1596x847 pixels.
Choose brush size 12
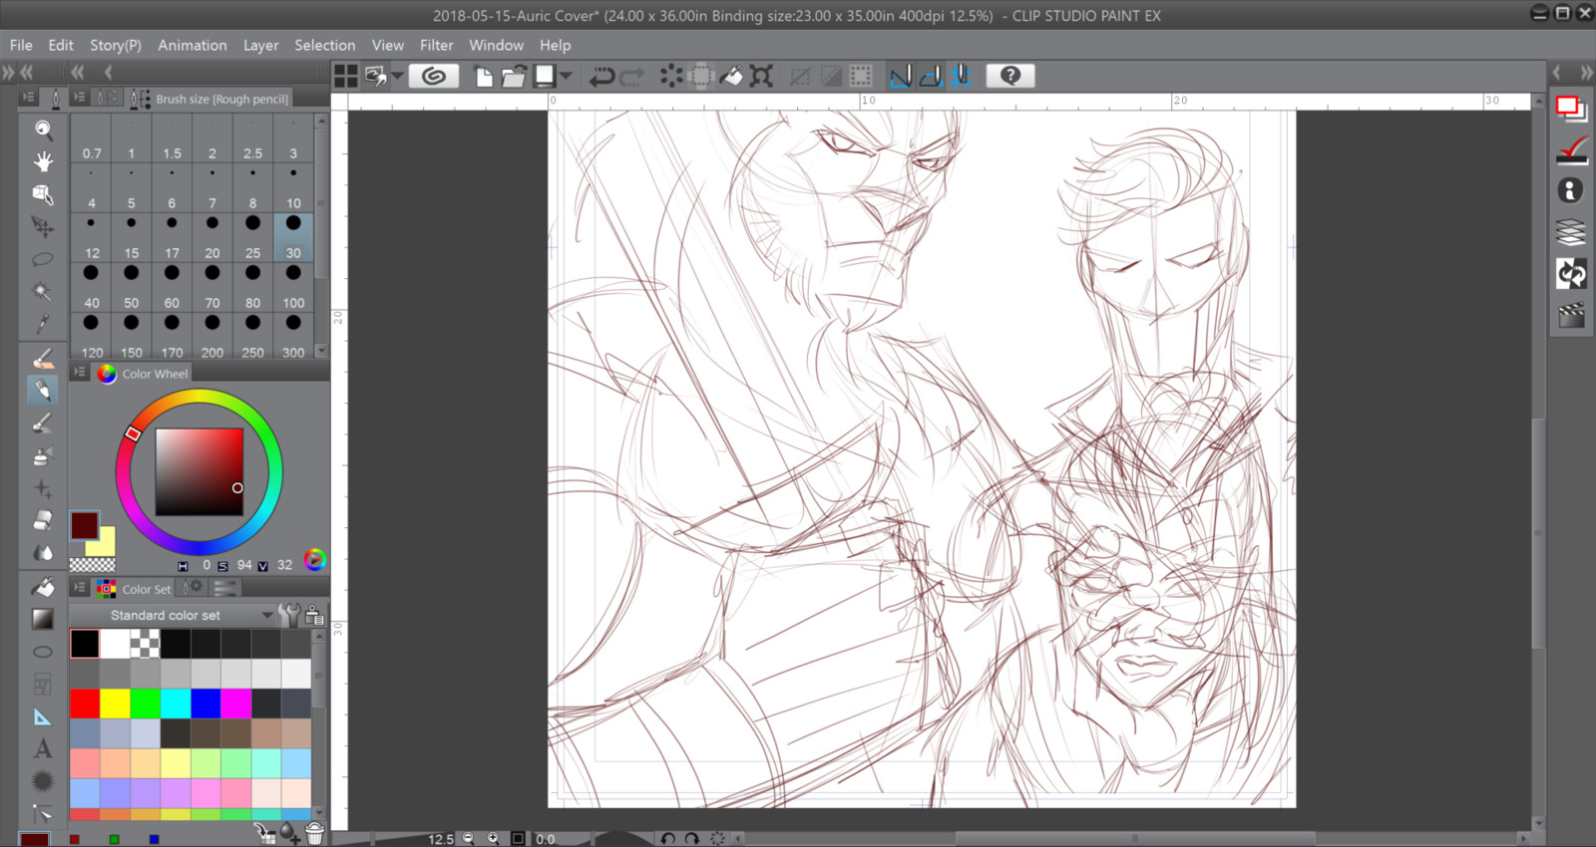92,237
